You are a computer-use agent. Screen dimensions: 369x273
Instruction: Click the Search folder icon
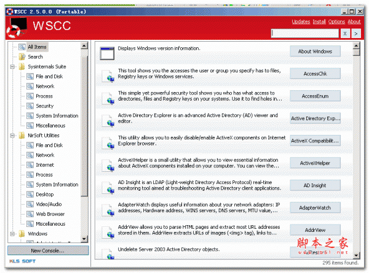(22, 56)
